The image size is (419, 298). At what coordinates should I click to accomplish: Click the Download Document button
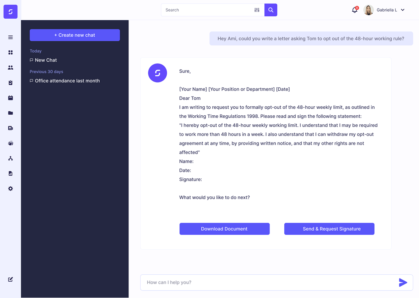coord(224,229)
